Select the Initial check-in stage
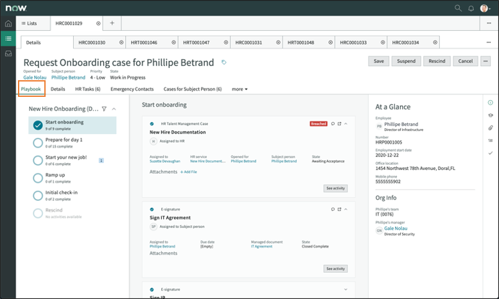The height and width of the screenshot is (299, 499). pyautogui.click(x=73, y=196)
